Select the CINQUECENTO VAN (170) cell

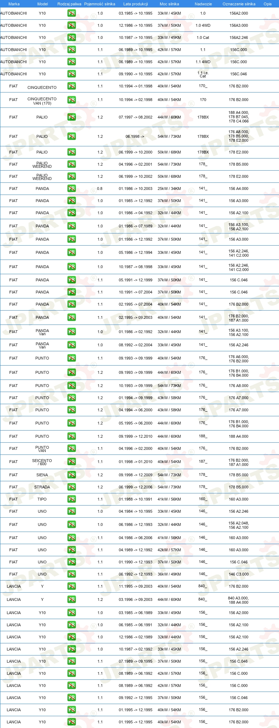coord(42,101)
